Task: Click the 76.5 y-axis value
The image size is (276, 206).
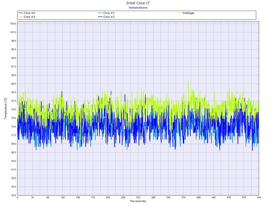Action: [13, 118]
